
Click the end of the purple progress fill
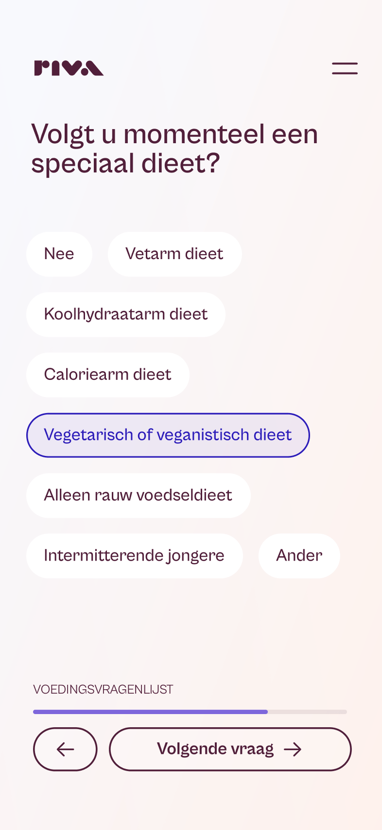pyautogui.click(x=265, y=712)
